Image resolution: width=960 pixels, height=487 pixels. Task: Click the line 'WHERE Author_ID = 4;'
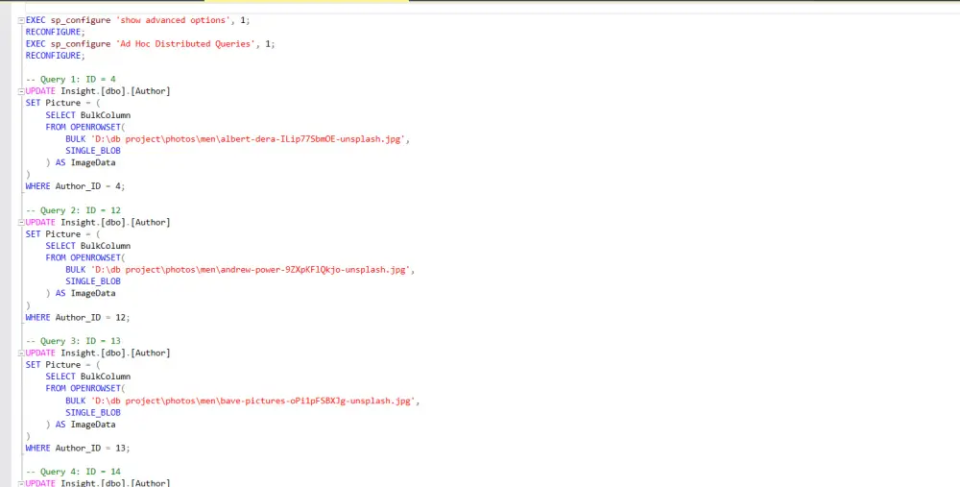75,186
